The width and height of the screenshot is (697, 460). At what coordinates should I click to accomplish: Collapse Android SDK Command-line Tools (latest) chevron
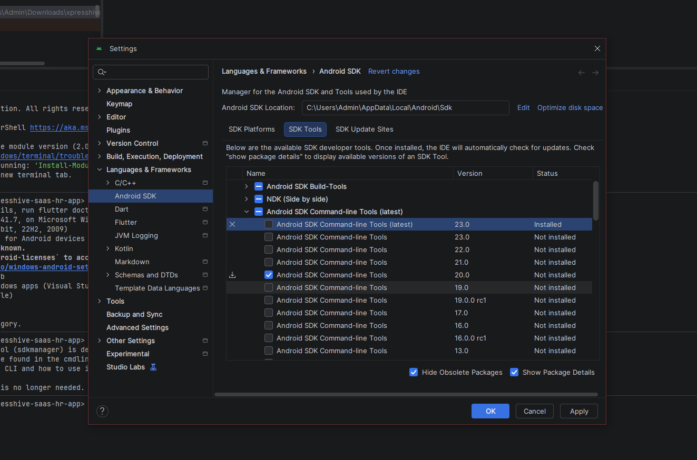pyautogui.click(x=247, y=212)
